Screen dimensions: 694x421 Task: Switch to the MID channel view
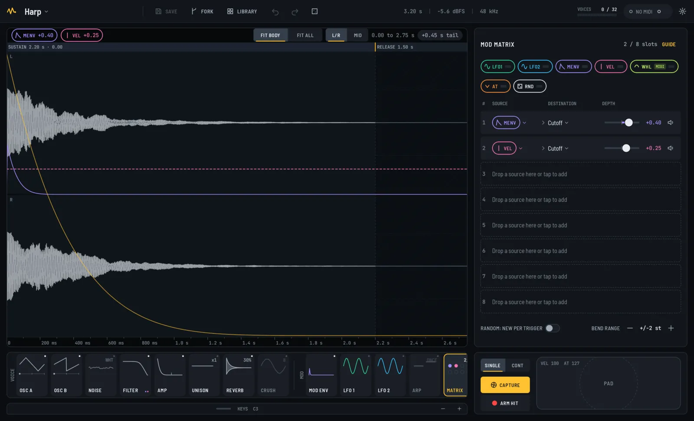click(358, 35)
